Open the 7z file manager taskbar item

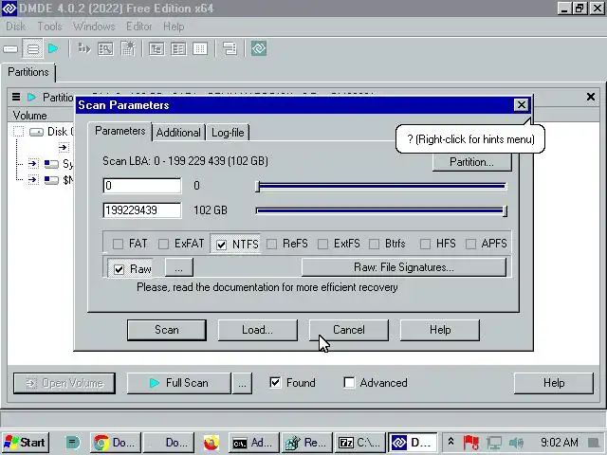click(359, 443)
